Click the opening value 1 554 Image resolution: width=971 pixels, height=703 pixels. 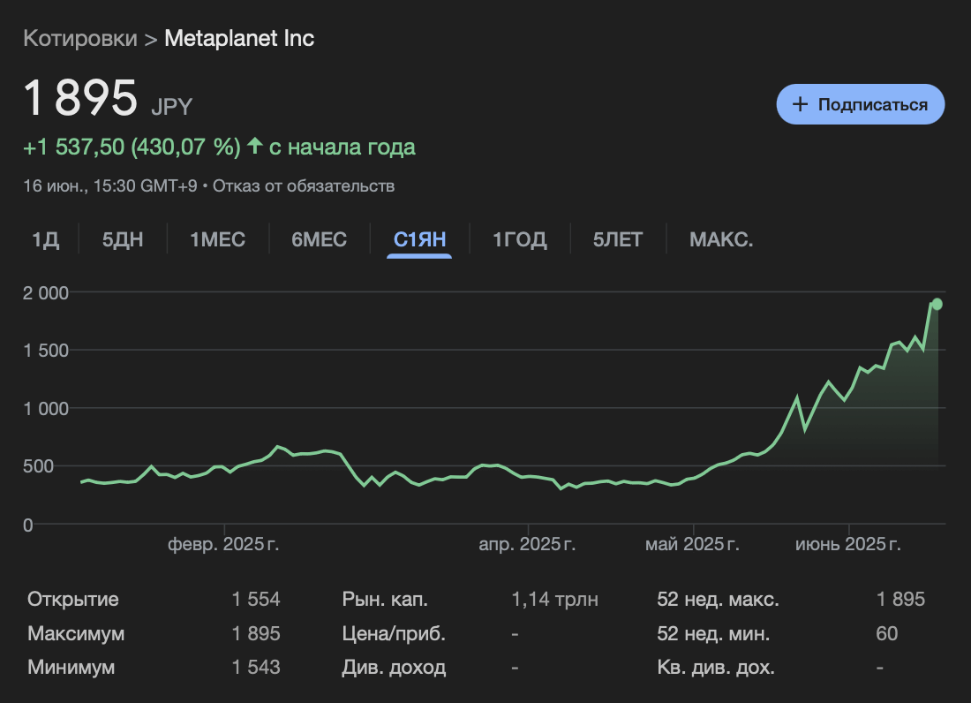click(256, 599)
